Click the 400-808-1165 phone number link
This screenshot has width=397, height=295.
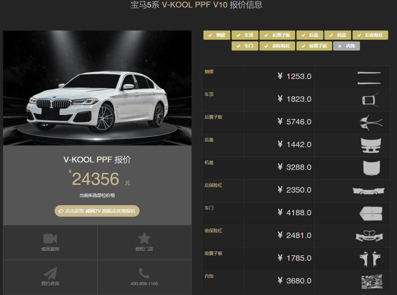point(144,283)
